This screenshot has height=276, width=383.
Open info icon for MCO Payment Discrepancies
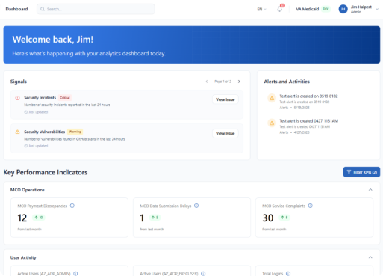point(72,206)
